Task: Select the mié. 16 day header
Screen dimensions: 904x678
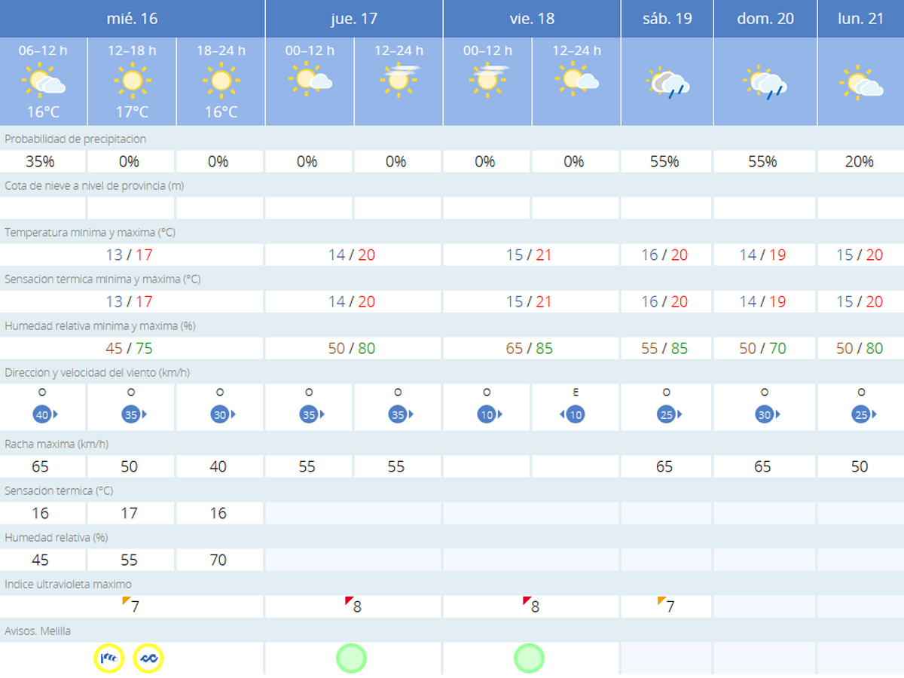Action: (x=132, y=18)
